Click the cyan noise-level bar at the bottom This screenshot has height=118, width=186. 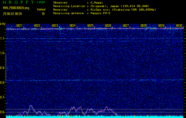[95, 117]
